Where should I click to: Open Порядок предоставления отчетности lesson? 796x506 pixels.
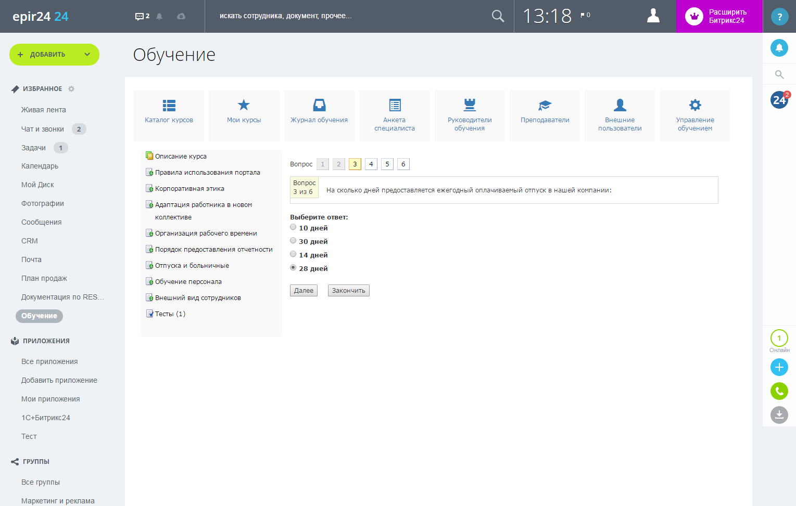tap(214, 249)
